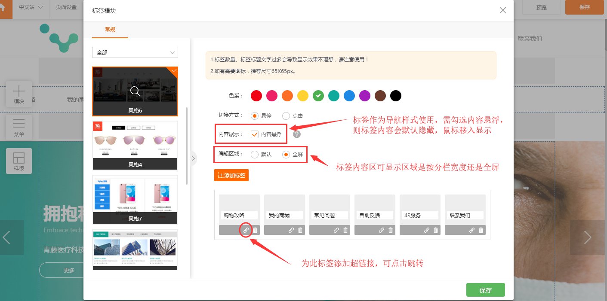607x301 pixels.
Task: Uncheck the 内容悬浮 checkbox
Action: [x=255, y=134]
